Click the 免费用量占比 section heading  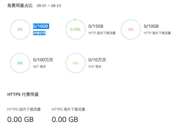coord(20,5)
